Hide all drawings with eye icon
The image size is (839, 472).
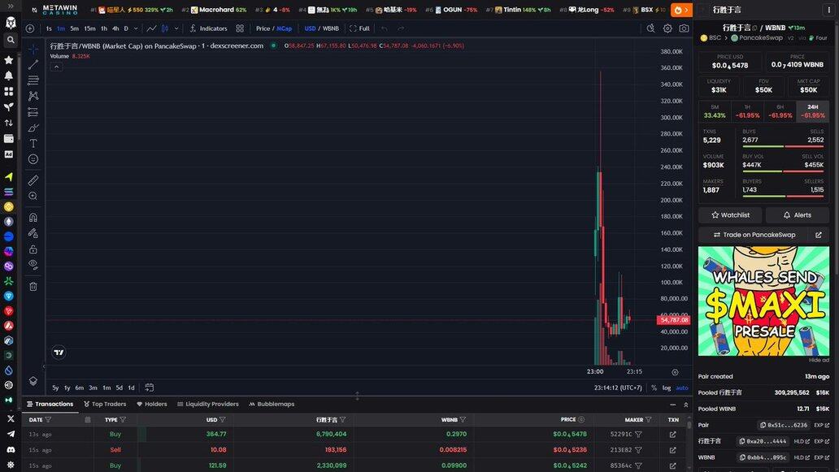tap(33, 264)
